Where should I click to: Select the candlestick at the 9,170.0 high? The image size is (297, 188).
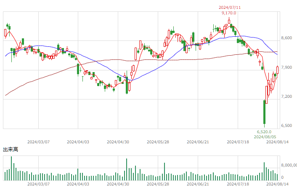[229, 21]
